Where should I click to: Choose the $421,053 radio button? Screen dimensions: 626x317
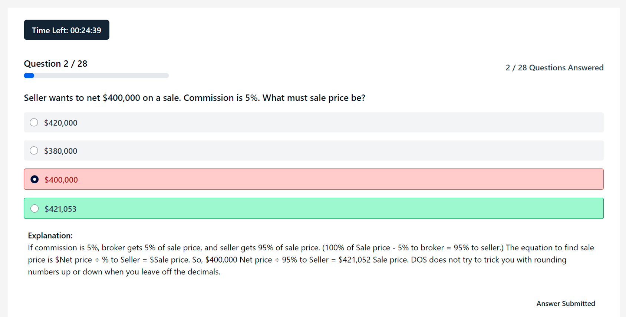[x=34, y=208]
